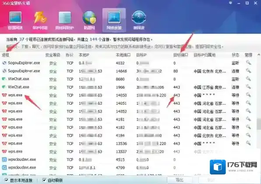This screenshot has height=184, width=261.
Task: Sort by the 进程 column header
Action: click(x=5, y=55)
